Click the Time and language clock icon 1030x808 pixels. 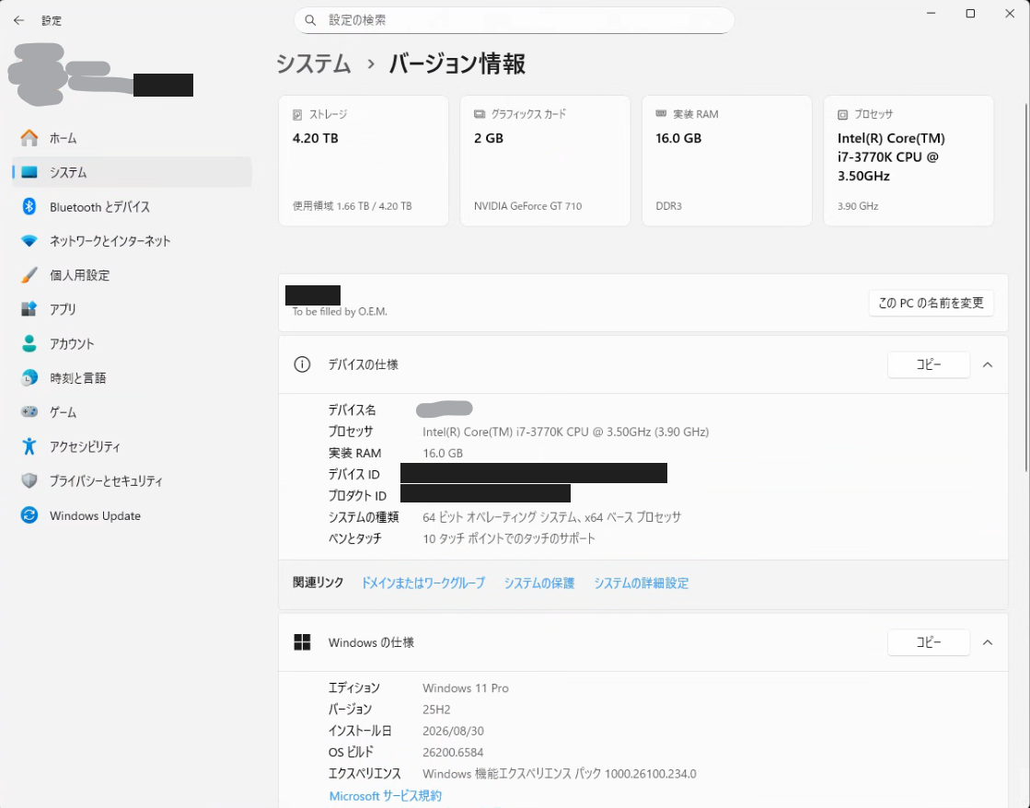click(x=29, y=377)
